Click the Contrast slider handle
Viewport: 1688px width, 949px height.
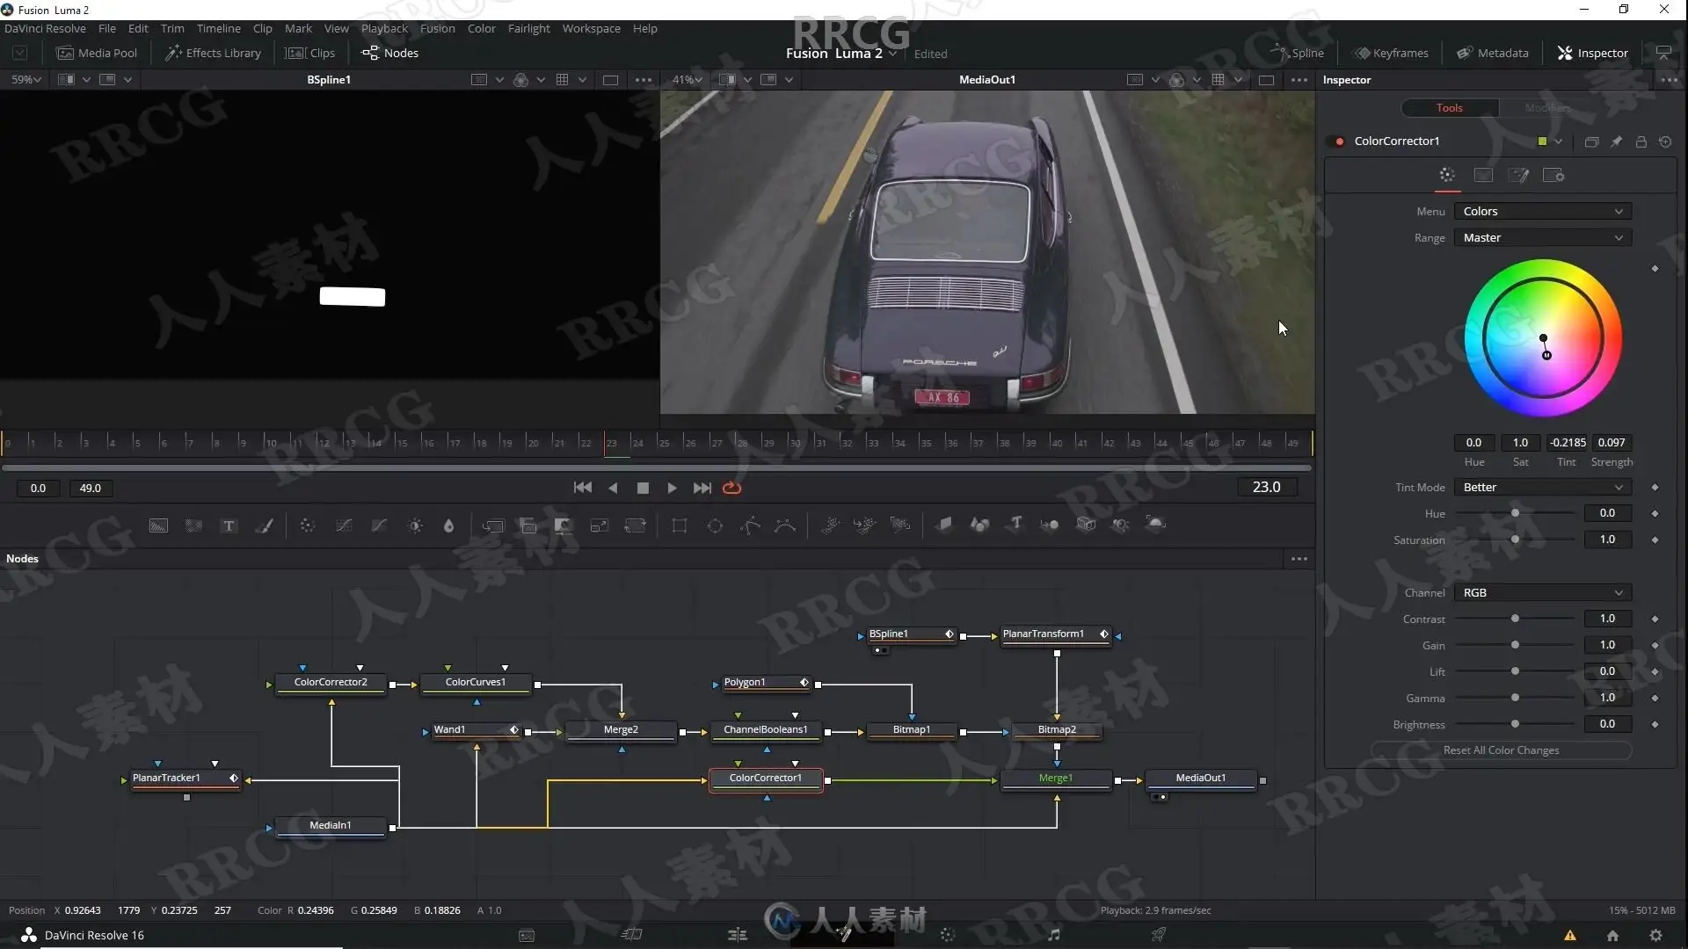pos(1515,619)
